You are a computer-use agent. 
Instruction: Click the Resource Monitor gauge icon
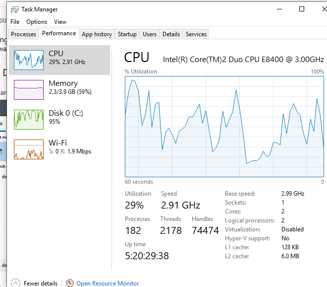tap(70, 283)
